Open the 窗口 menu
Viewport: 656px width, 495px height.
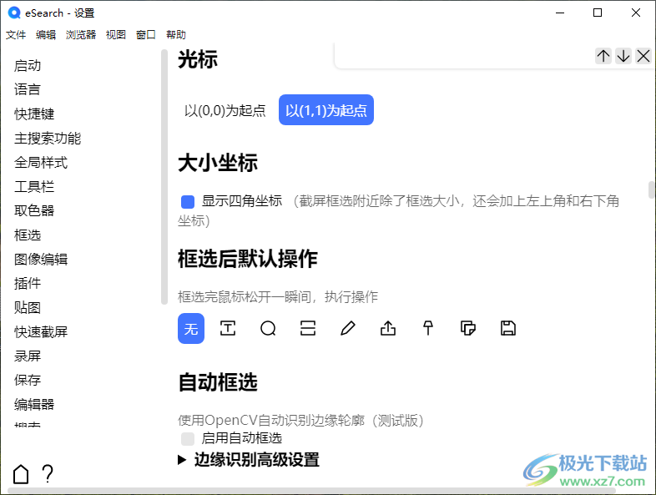tap(145, 35)
